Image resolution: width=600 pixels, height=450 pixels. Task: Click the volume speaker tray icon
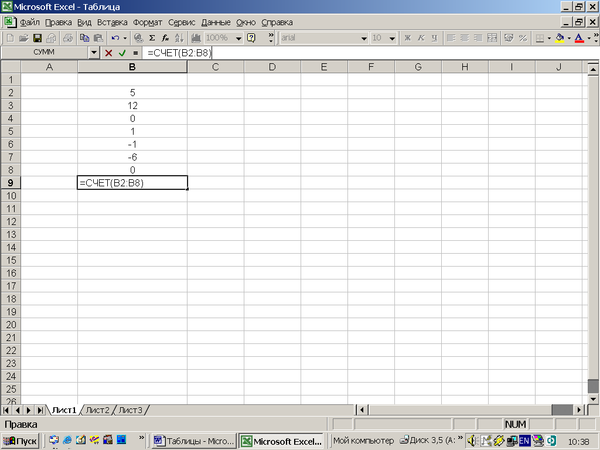[472, 441]
